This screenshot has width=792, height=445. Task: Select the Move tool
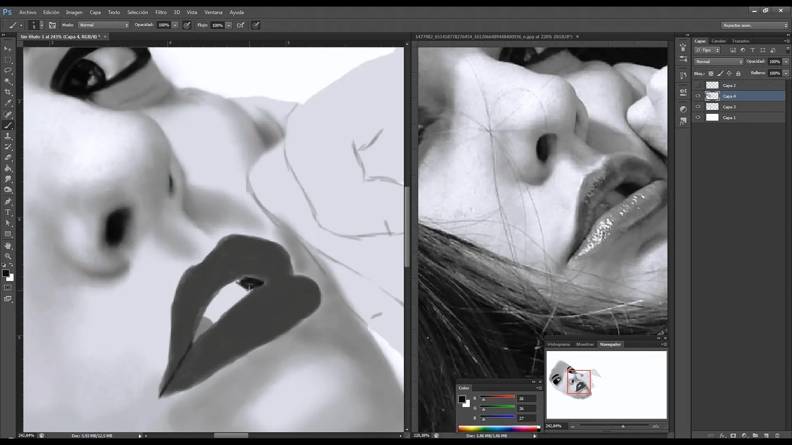tap(8, 49)
